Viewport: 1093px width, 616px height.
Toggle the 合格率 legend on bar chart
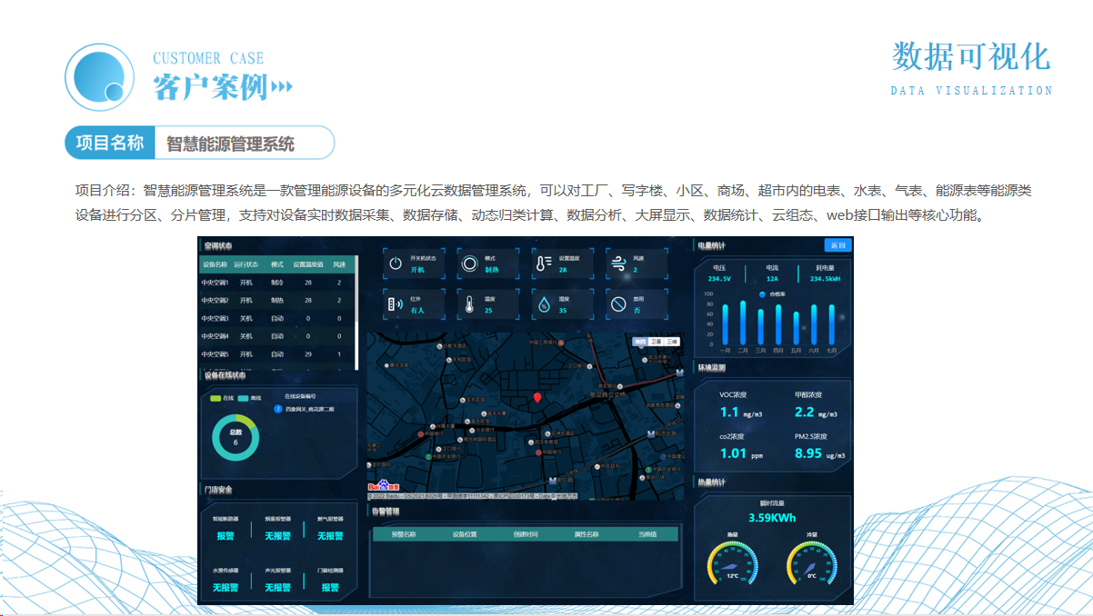point(771,294)
